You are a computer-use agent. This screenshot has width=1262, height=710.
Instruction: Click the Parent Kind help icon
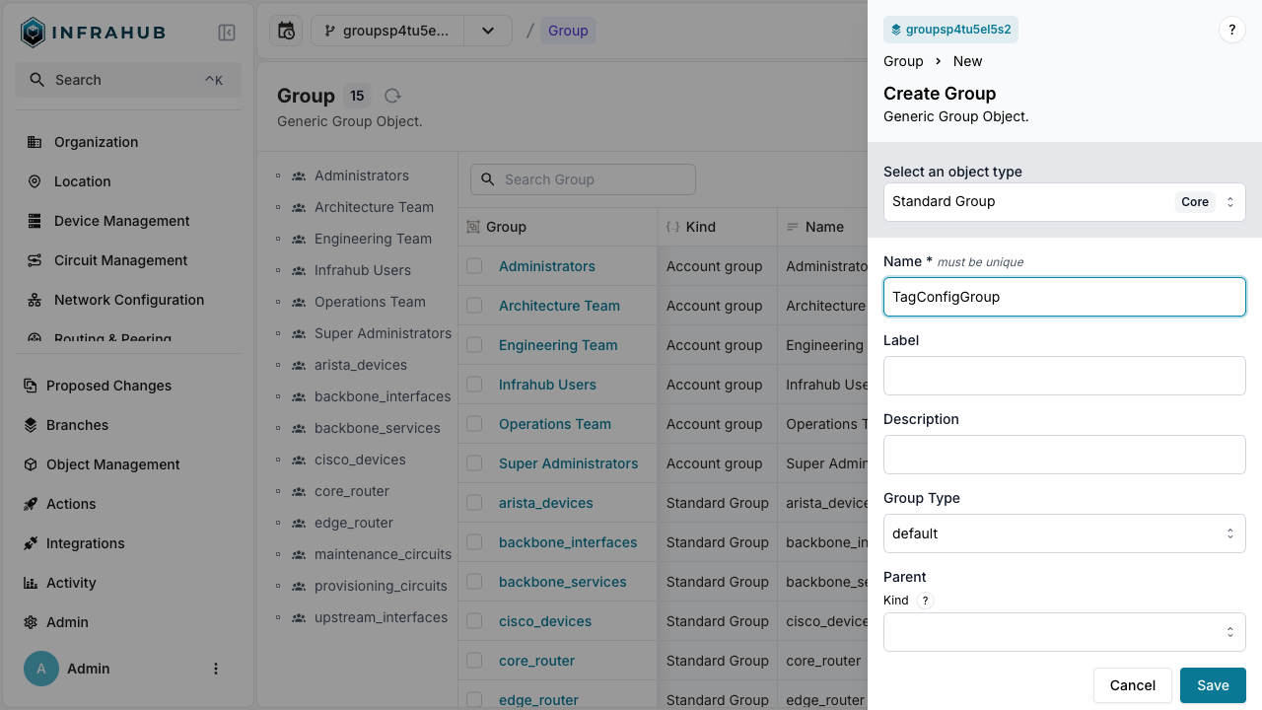[925, 601]
